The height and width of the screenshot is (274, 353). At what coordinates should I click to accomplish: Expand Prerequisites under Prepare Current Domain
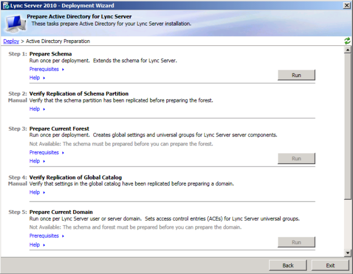(x=46, y=236)
